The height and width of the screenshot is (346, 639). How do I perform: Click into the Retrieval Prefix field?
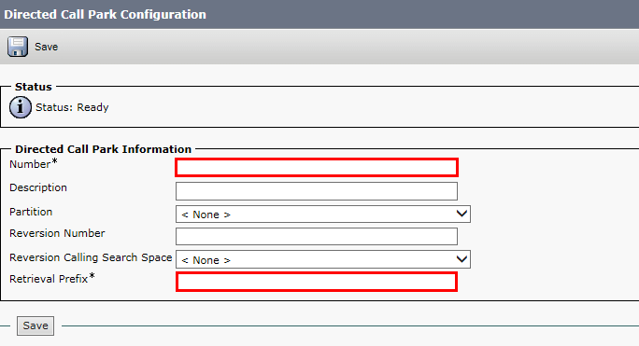(x=317, y=282)
